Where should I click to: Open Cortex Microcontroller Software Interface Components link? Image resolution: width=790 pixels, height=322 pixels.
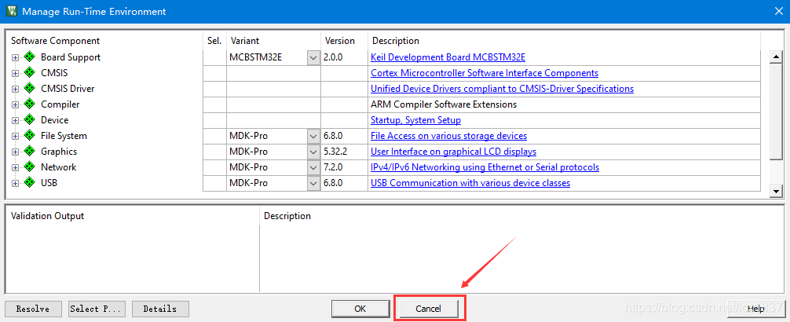tap(485, 72)
